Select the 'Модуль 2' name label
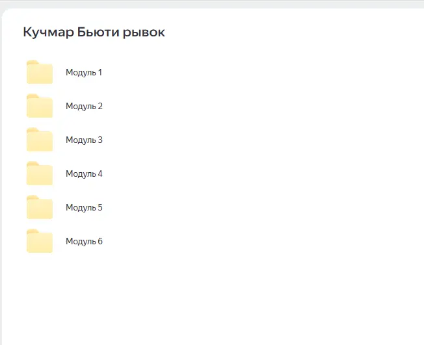 point(84,107)
